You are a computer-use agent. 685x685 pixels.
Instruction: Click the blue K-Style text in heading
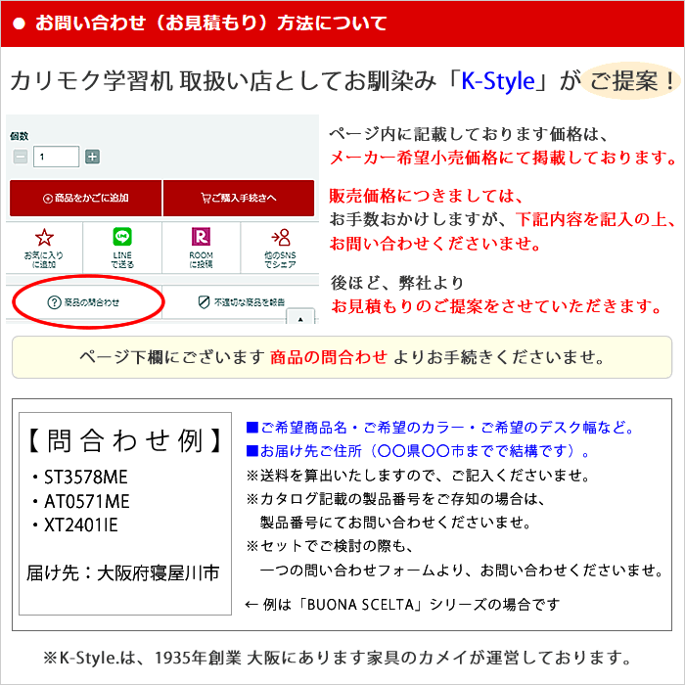point(499,81)
